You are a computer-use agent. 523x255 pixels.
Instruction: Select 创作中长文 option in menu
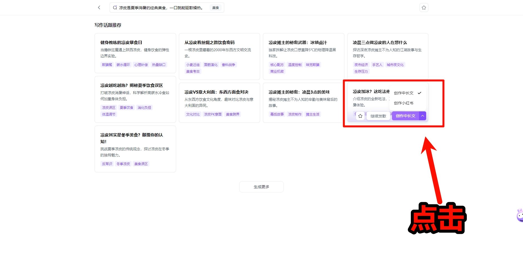tap(404, 93)
